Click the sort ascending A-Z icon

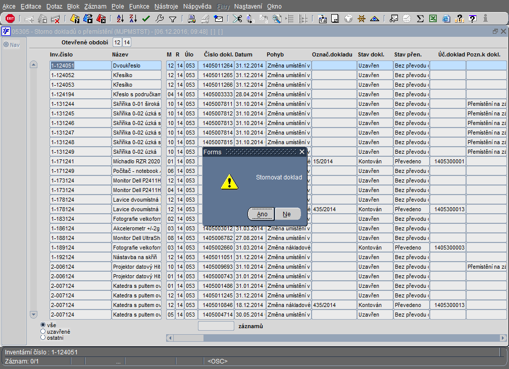point(120,19)
